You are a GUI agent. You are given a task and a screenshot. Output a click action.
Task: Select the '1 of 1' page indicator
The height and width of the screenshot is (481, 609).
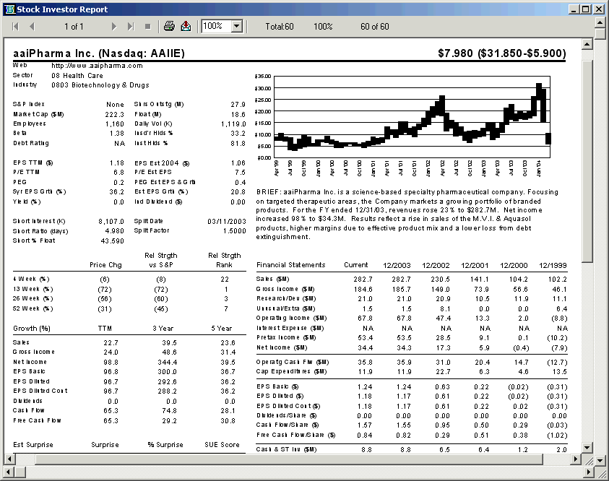74,25
